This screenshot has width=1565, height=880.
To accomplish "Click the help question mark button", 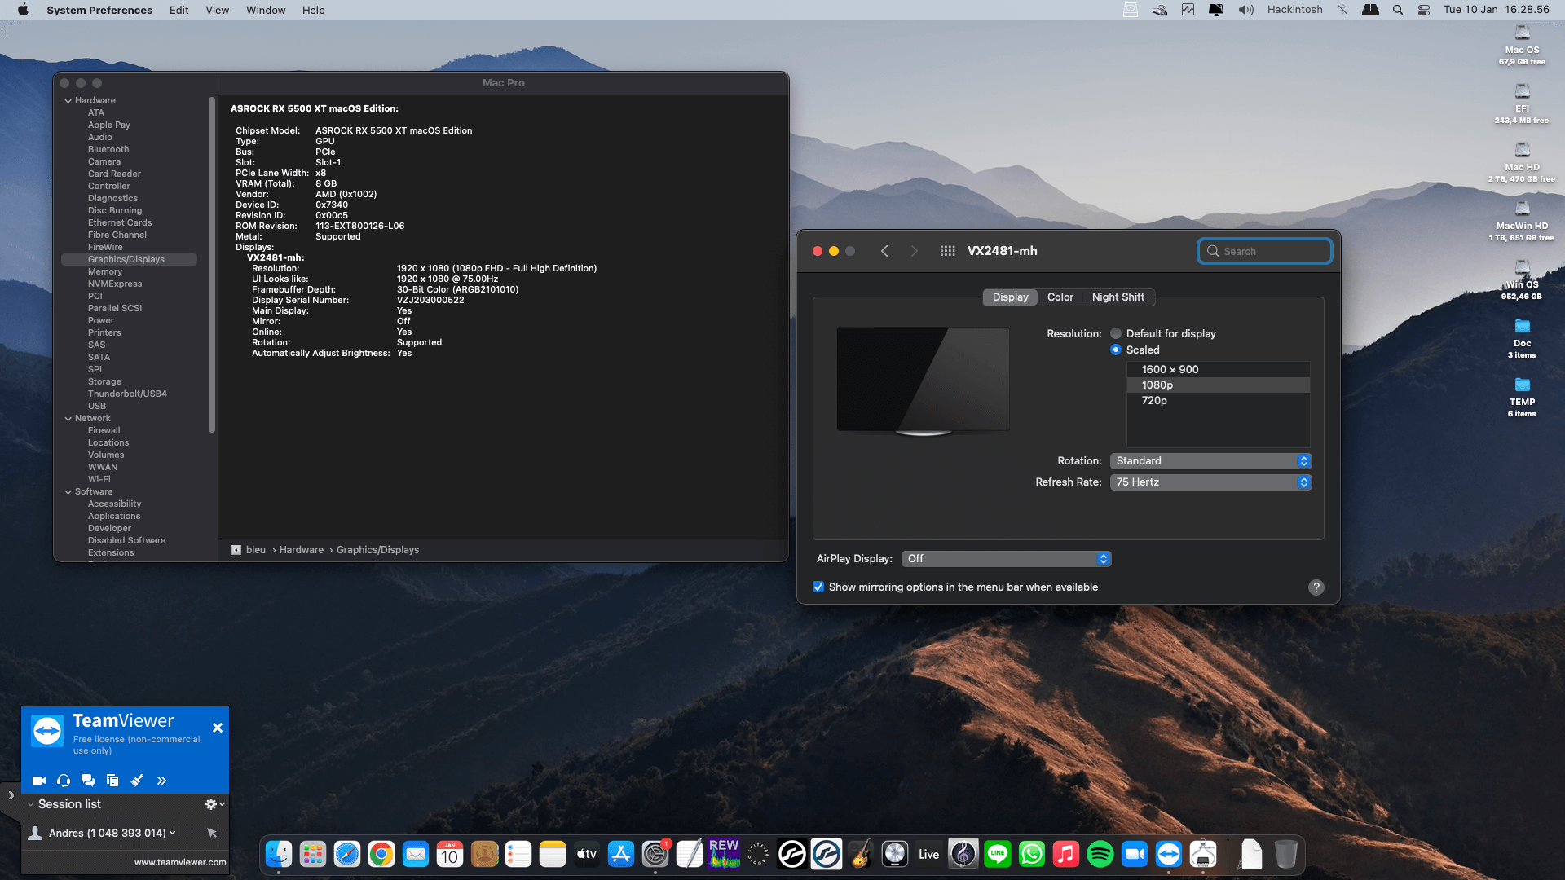I will pyautogui.click(x=1316, y=587).
